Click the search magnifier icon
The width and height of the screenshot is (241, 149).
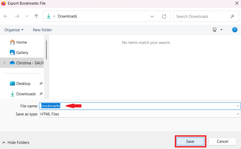click(232, 16)
